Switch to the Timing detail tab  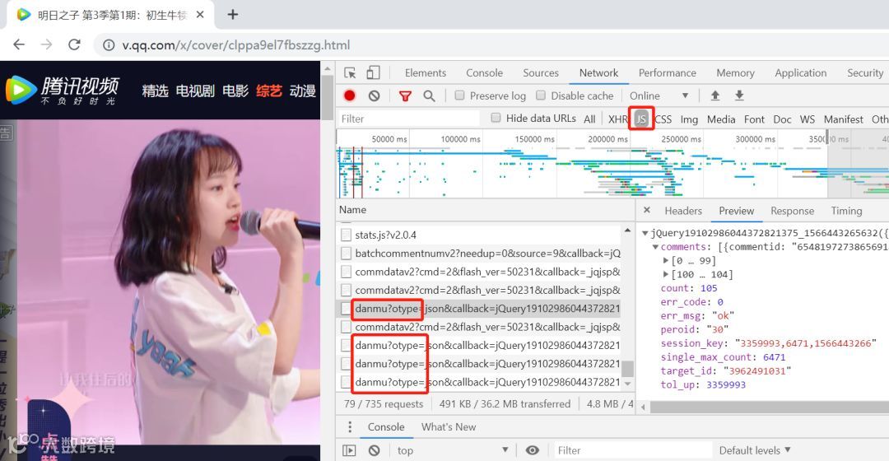tap(846, 211)
